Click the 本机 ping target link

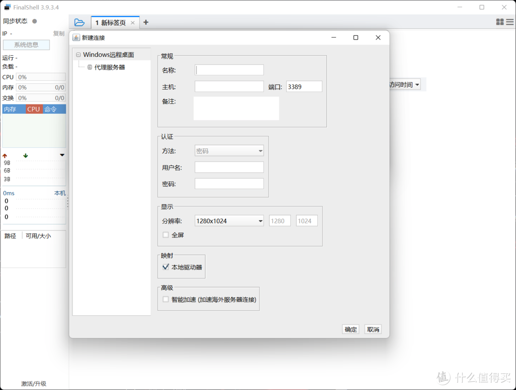pyautogui.click(x=60, y=193)
